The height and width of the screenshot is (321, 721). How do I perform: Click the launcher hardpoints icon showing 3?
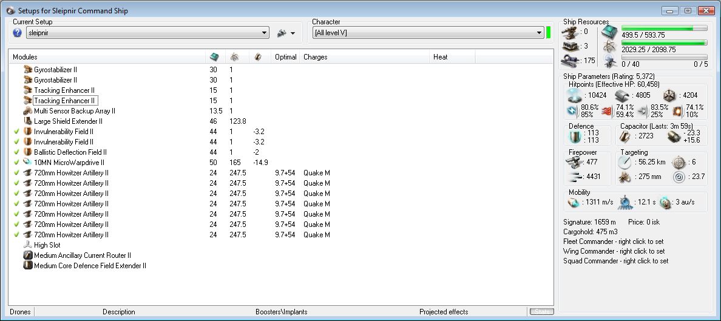click(570, 46)
